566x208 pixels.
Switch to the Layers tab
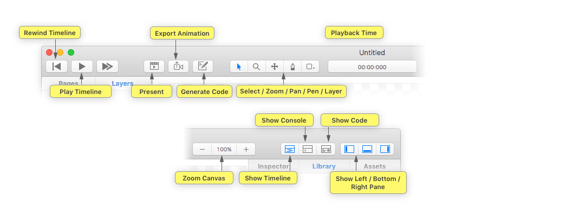point(123,84)
